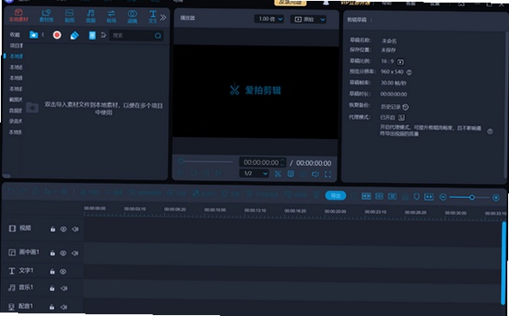Click the blue import folder icon
Image resolution: width=509 pixels, height=316 pixels.
pyautogui.click(x=34, y=35)
